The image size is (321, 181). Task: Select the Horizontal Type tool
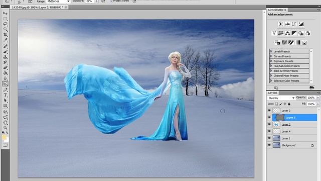[6, 95]
